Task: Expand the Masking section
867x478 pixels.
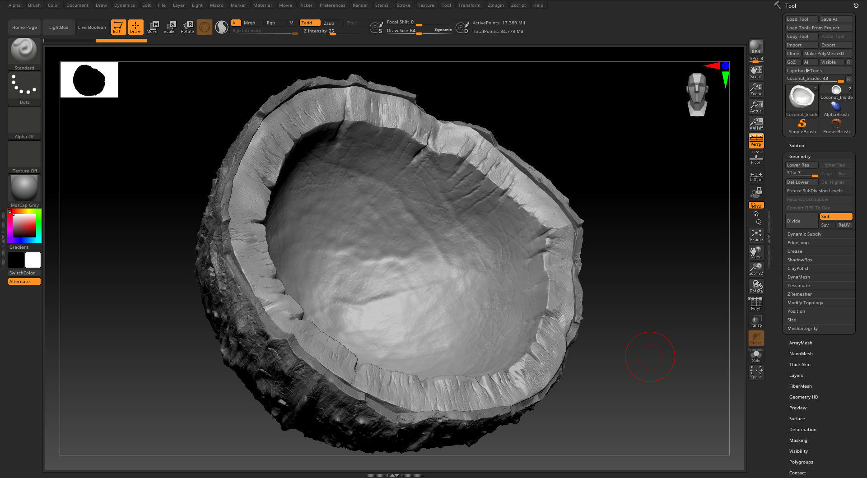Action: coord(798,440)
